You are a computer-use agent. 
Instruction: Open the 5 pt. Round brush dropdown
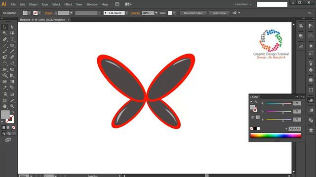click(x=127, y=13)
